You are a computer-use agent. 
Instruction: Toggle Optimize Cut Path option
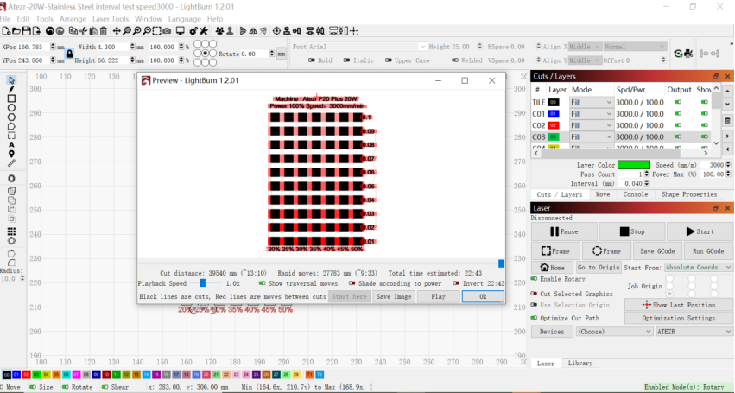(x=535, y=318)
